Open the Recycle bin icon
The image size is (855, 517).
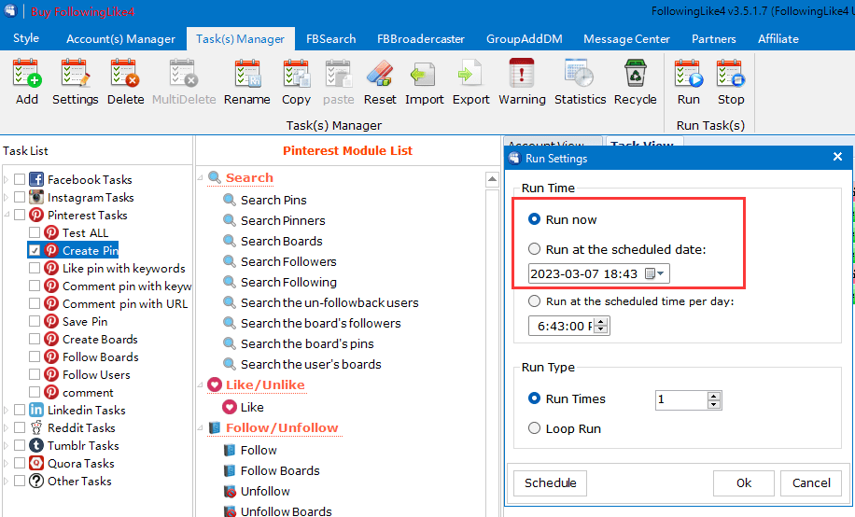click(635, 81)
